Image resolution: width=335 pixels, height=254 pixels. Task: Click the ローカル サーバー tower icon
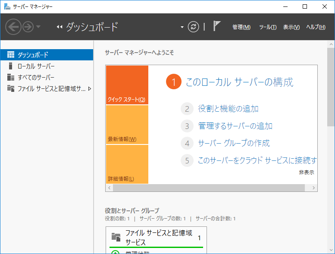tap(10, 66)
